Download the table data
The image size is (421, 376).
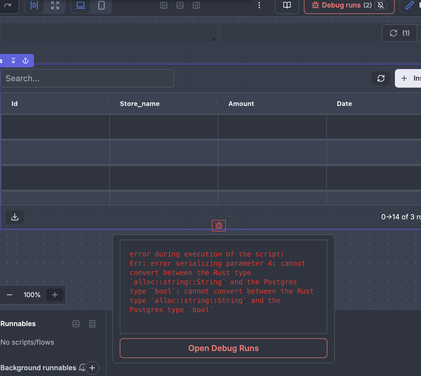[x=15, y=217]
